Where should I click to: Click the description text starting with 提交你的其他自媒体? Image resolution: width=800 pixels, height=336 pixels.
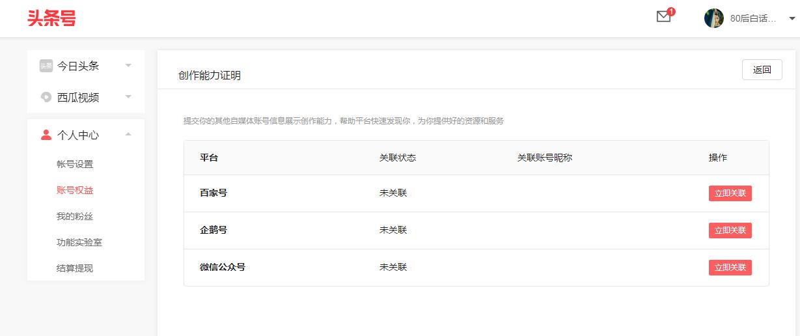click(x=344, y=121)
